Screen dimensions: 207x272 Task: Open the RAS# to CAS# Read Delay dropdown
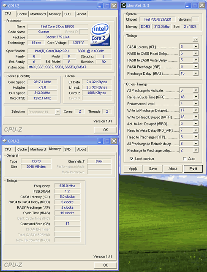click(x=196, y=53)
